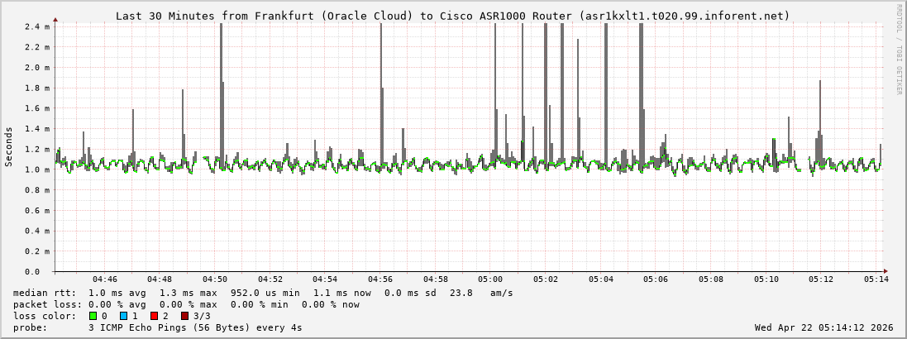Click the red arrow ending the x-axis

coord(886,271)
